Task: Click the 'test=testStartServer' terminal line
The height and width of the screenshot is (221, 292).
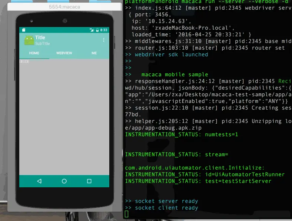Action: [x=198, y=181]
